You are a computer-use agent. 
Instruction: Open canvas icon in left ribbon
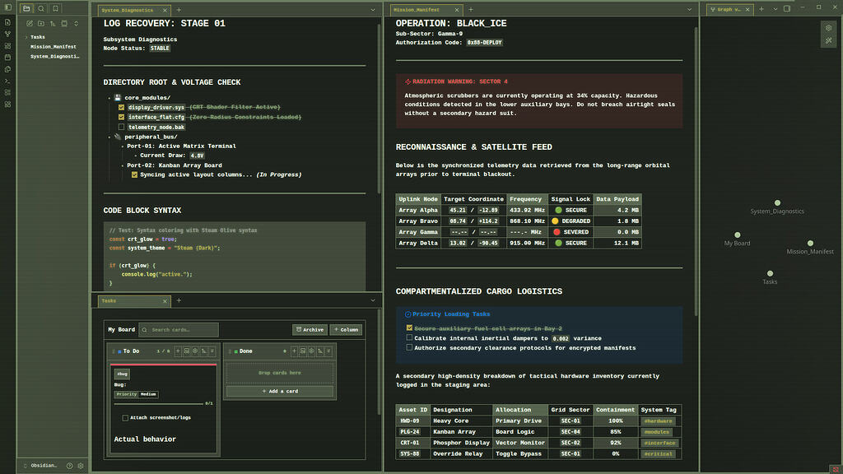pos(7,46)
